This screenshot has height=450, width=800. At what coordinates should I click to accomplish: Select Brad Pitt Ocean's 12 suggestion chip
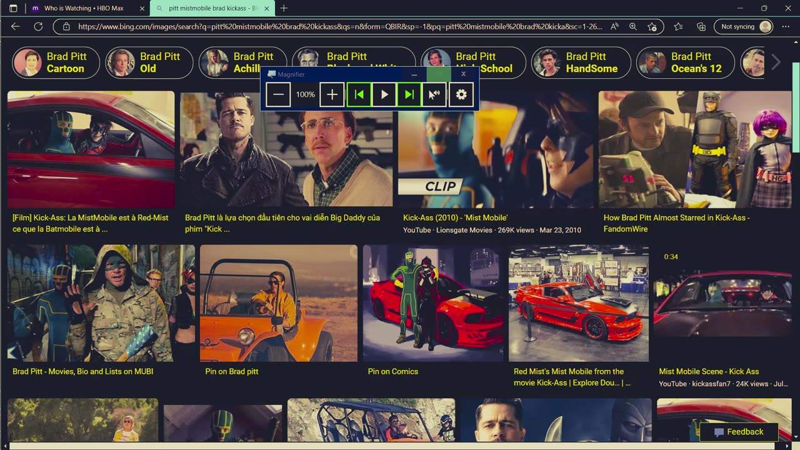[x=686, y=62]
